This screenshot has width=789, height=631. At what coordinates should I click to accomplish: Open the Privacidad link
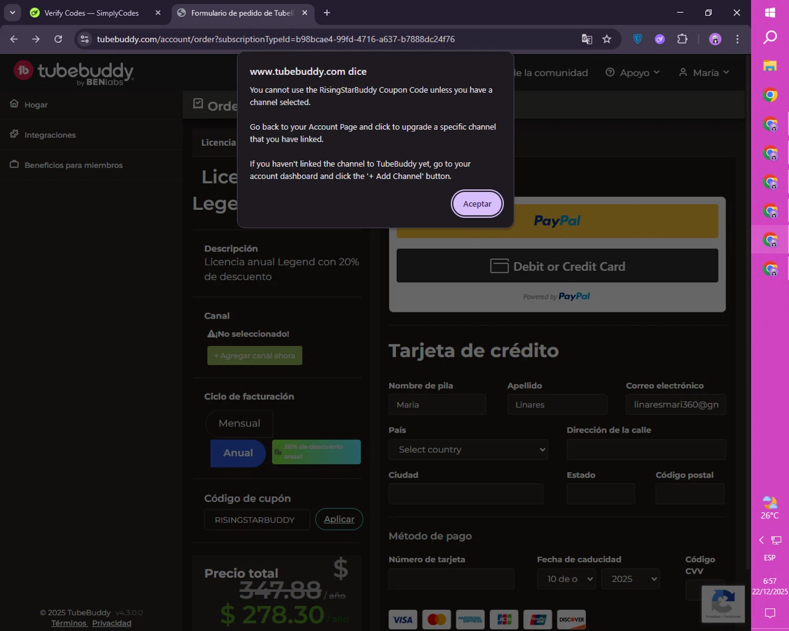tap(112, 623)
